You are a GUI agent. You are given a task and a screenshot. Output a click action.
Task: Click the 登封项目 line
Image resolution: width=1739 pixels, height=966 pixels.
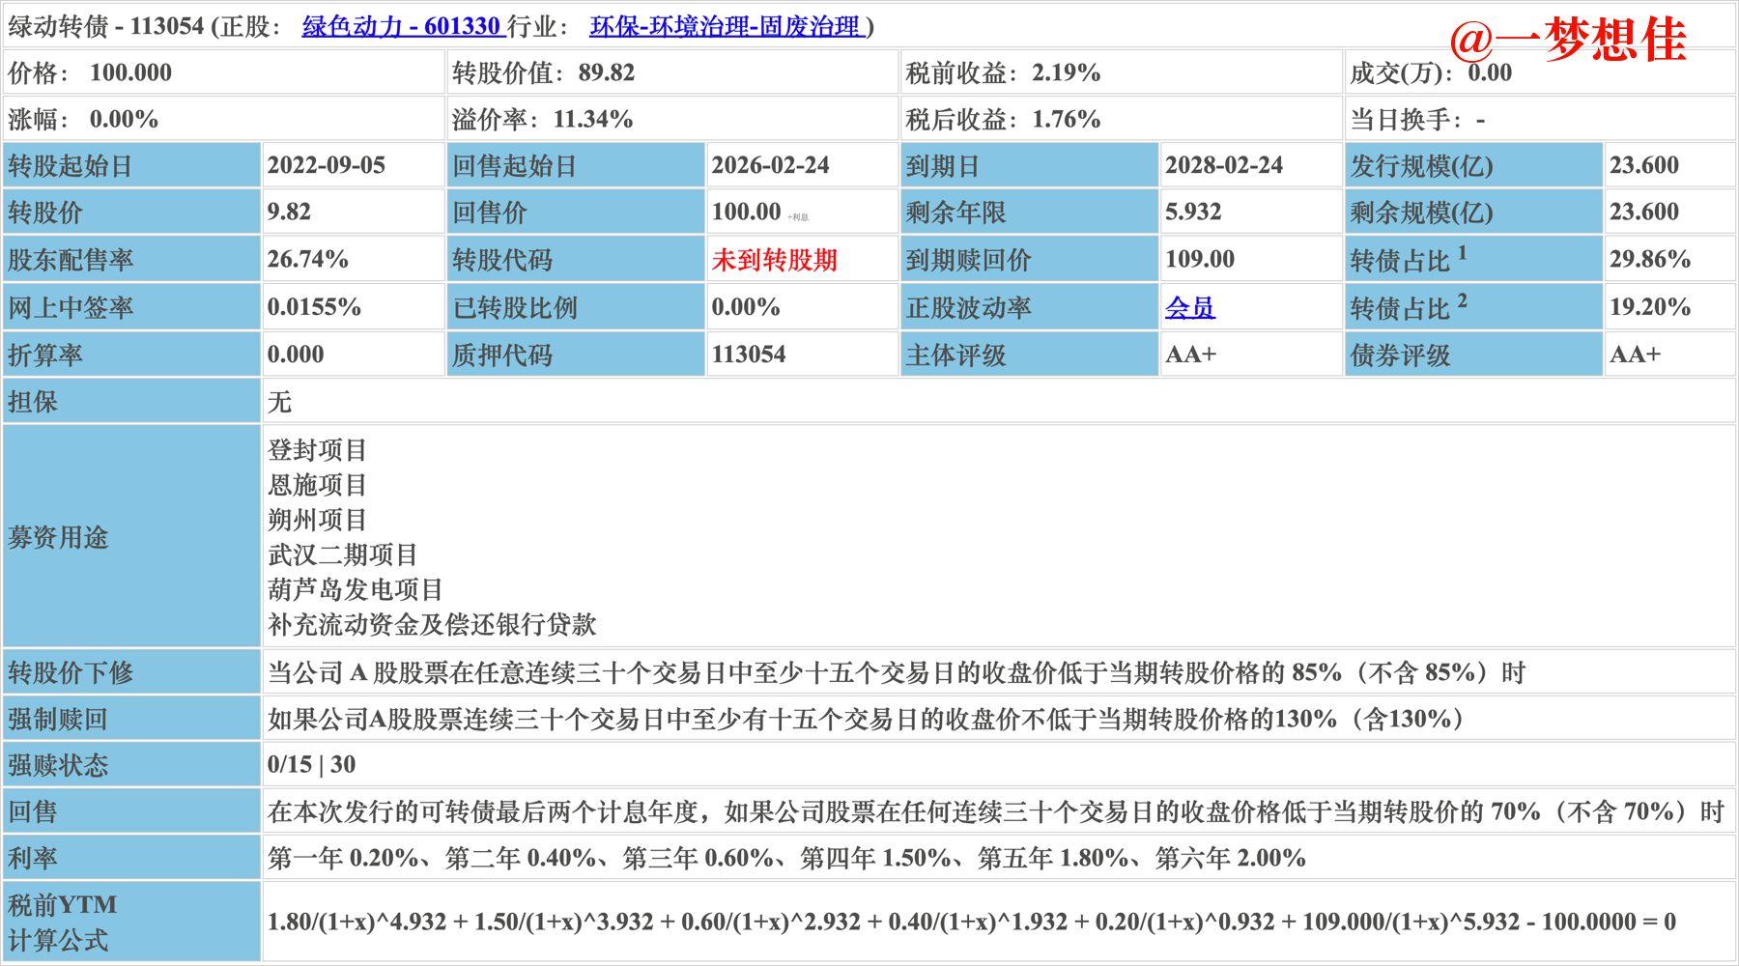(x=317, y=450)
